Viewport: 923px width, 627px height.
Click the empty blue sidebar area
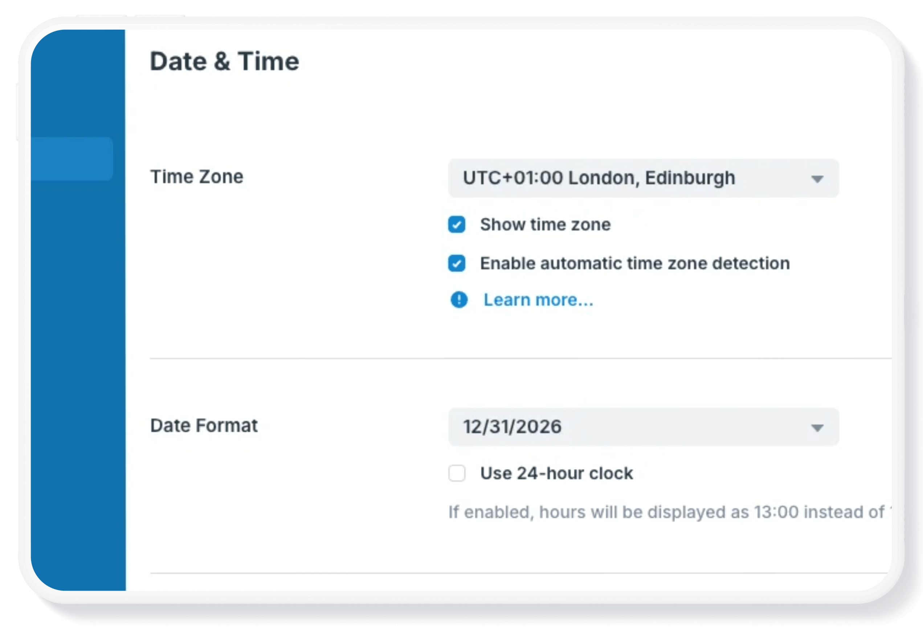point(78,377)
